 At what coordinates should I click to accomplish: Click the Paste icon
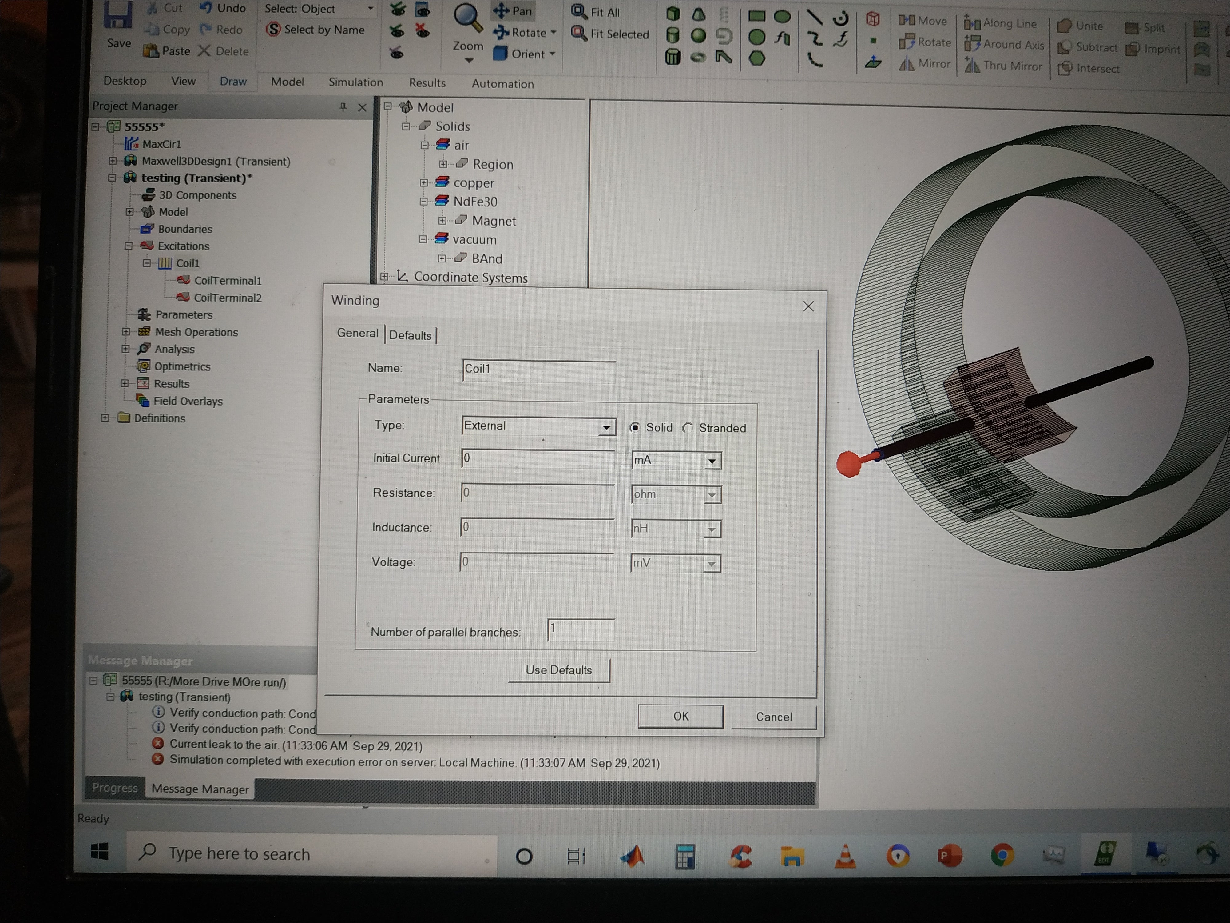tap(151, 51)
